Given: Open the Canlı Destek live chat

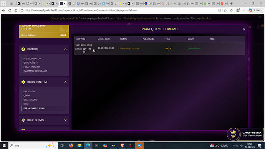Looking at the screenshot, I should pyautogui.click(x=245, y=134).
